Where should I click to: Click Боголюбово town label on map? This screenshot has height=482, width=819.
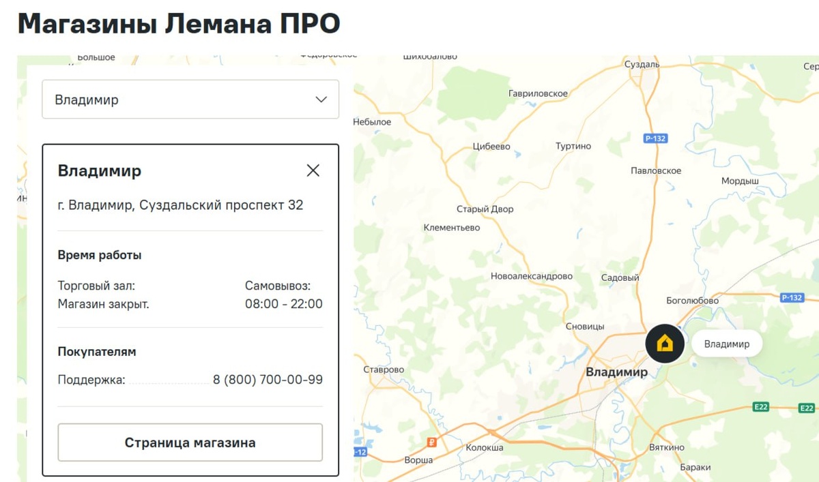coord(693,301)
